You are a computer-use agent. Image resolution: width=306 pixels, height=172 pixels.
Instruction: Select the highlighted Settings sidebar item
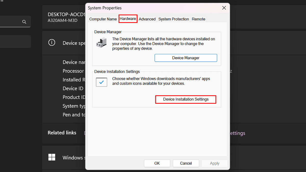15,42
